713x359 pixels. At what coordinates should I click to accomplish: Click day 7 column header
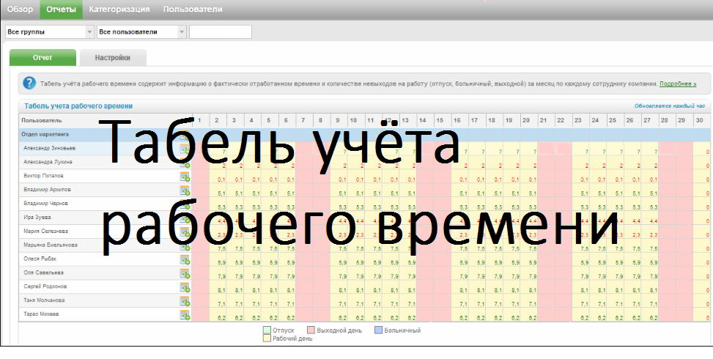(x=304, y=120)
